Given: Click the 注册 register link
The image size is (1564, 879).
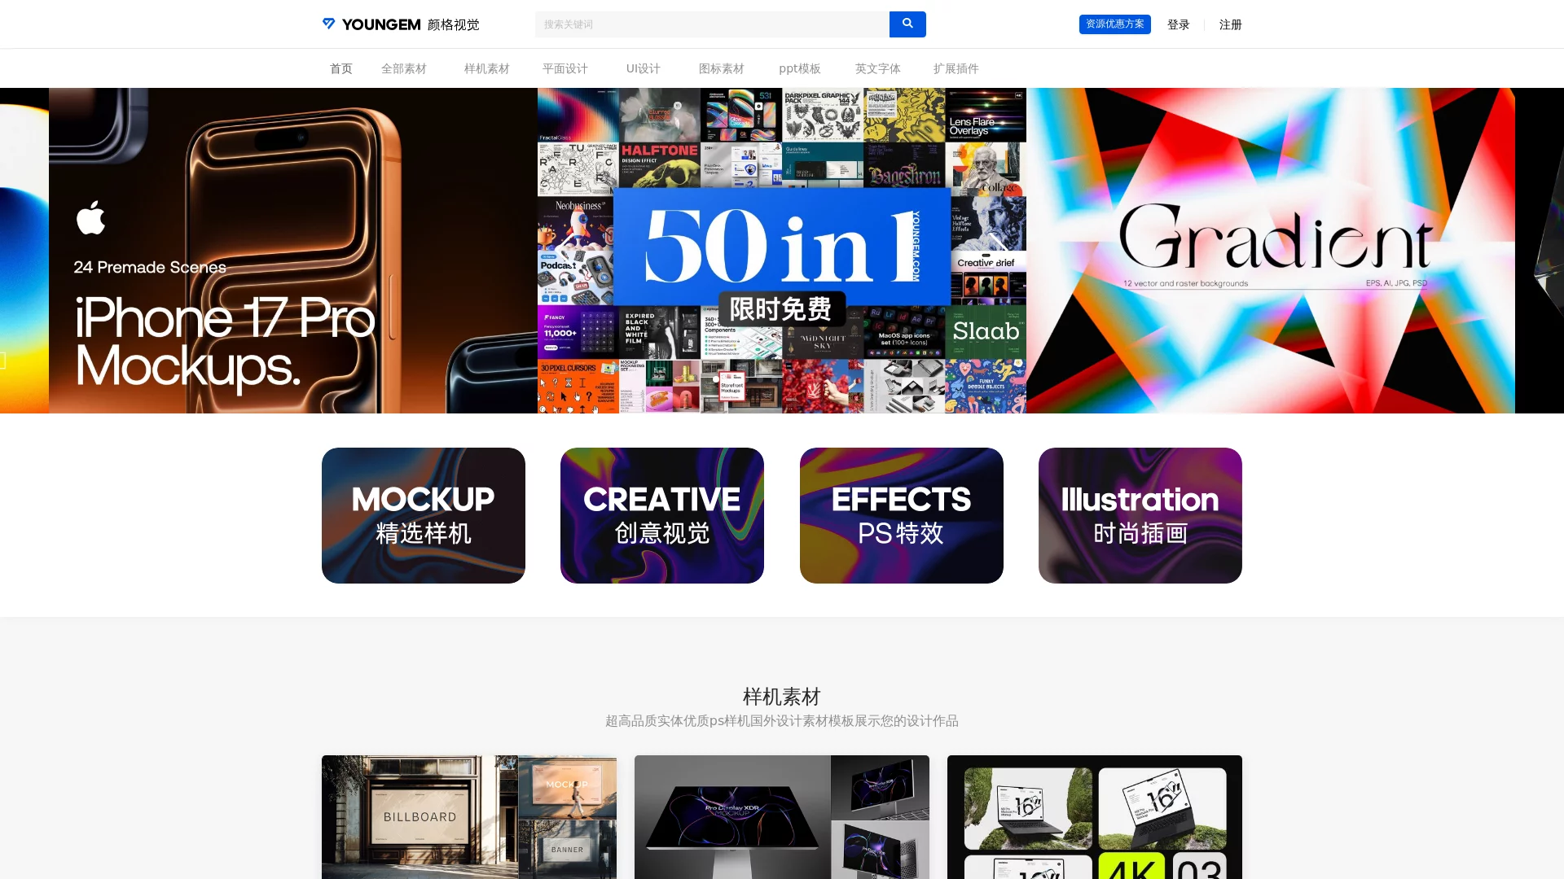Looking at the screenshot, I should click(1230, 25).
